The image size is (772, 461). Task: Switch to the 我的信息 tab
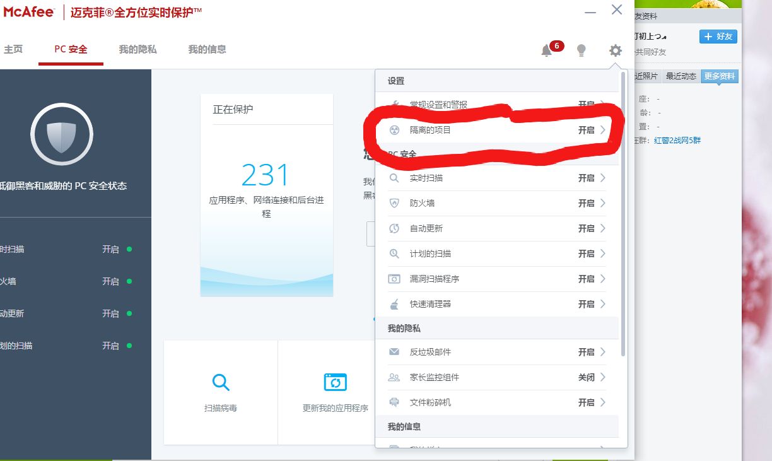[x=207, y=49]
